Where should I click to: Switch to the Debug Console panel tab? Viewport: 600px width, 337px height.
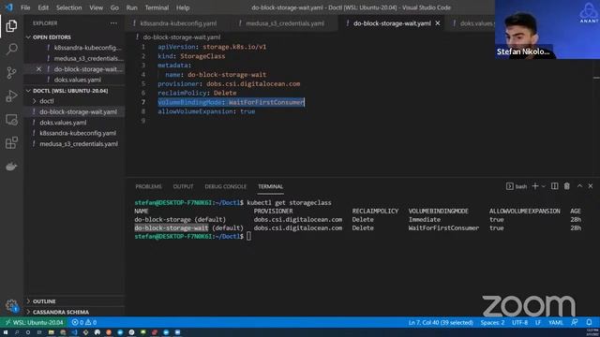(x=225, y=186)
